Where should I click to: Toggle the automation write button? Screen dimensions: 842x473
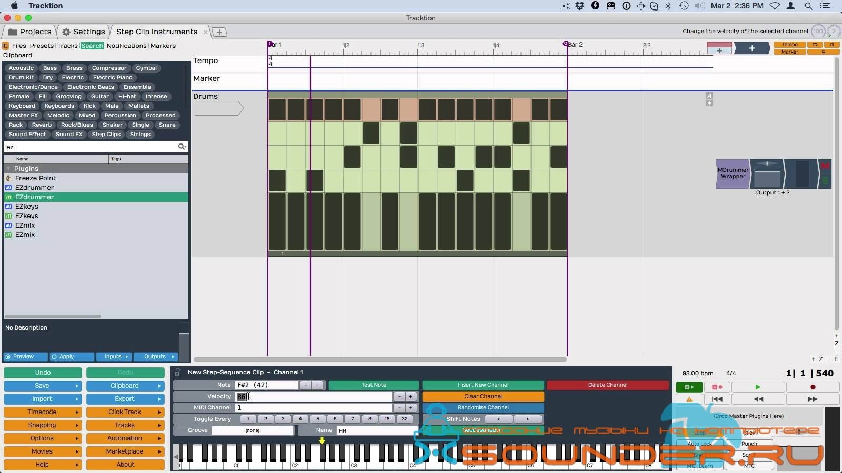[x=717, y=387]
